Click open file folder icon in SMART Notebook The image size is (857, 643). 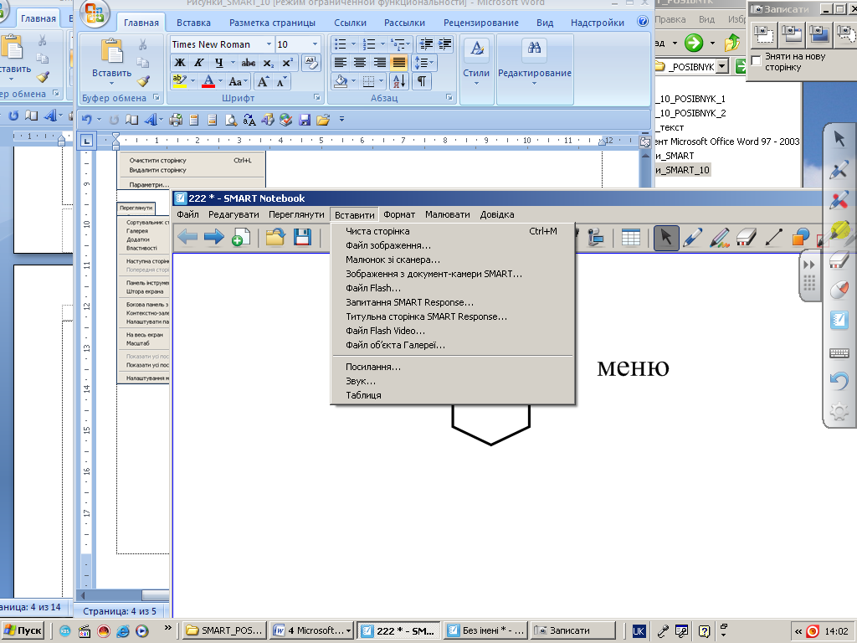(x=275, y=237)
